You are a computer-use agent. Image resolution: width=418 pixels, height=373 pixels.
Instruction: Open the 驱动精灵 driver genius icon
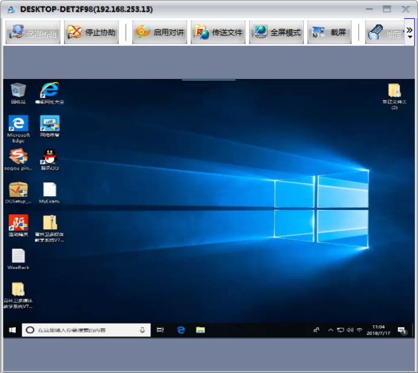(18, 225)
